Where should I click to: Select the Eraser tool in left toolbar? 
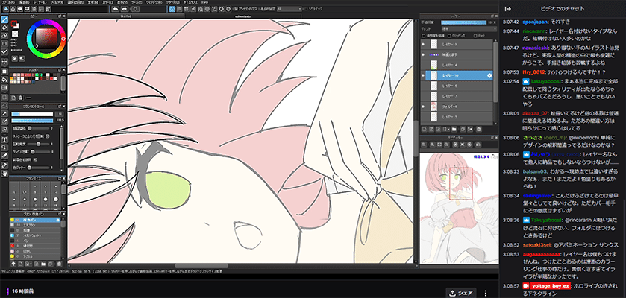tap(4, 28)
